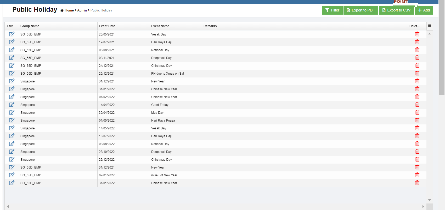
Task: Export the table to CSV
Action: click(x=396, y=10)
